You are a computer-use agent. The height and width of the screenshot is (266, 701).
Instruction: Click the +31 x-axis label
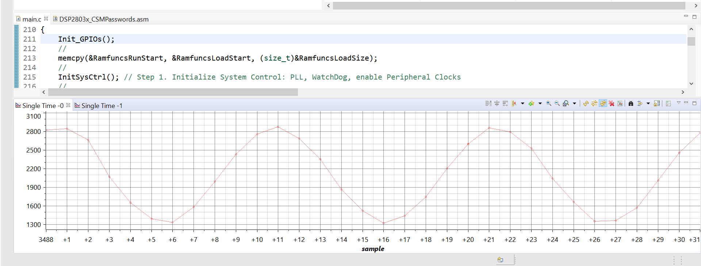pos(694,240)
